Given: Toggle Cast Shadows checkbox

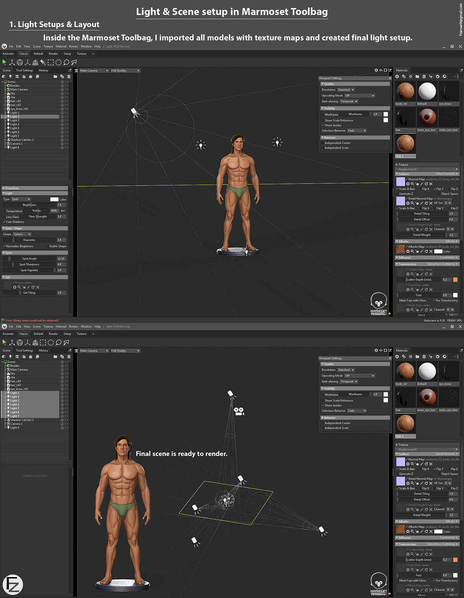Looking at the screenshot, I should coord(14,221).
